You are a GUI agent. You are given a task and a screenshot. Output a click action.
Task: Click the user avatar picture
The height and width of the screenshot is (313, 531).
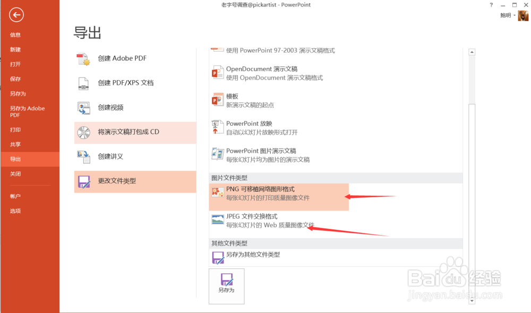523,16
